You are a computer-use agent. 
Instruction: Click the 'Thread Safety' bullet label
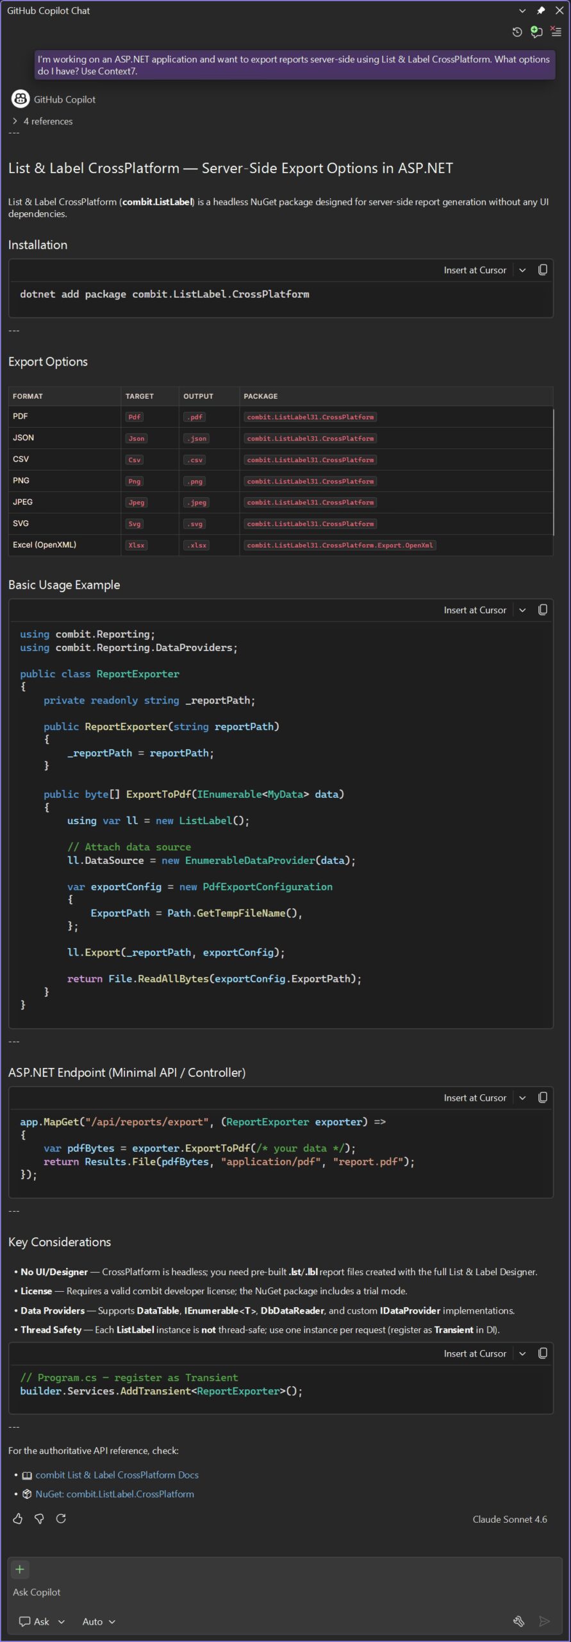[51, 1330]
